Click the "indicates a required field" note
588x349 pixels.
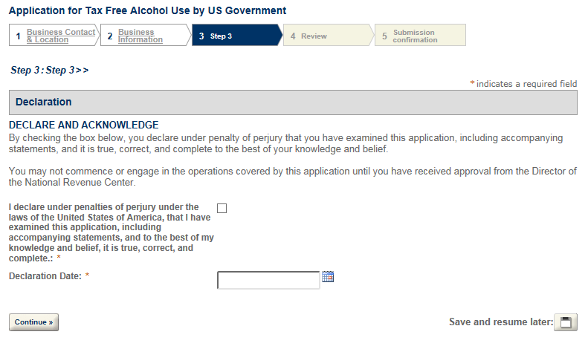point(526,84)
